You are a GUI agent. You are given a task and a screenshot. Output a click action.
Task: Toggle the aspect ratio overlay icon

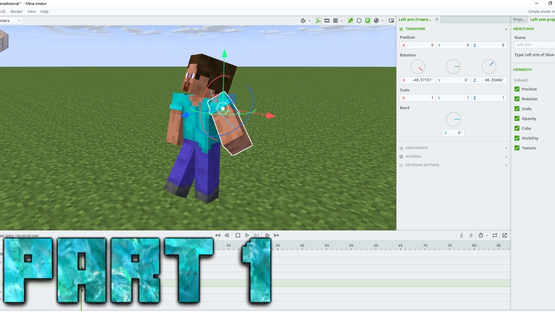tap(327, 20)
